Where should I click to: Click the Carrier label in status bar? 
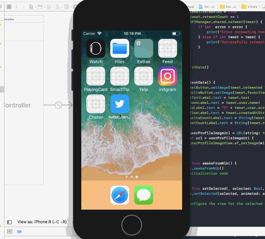click(x=89, y=33)
